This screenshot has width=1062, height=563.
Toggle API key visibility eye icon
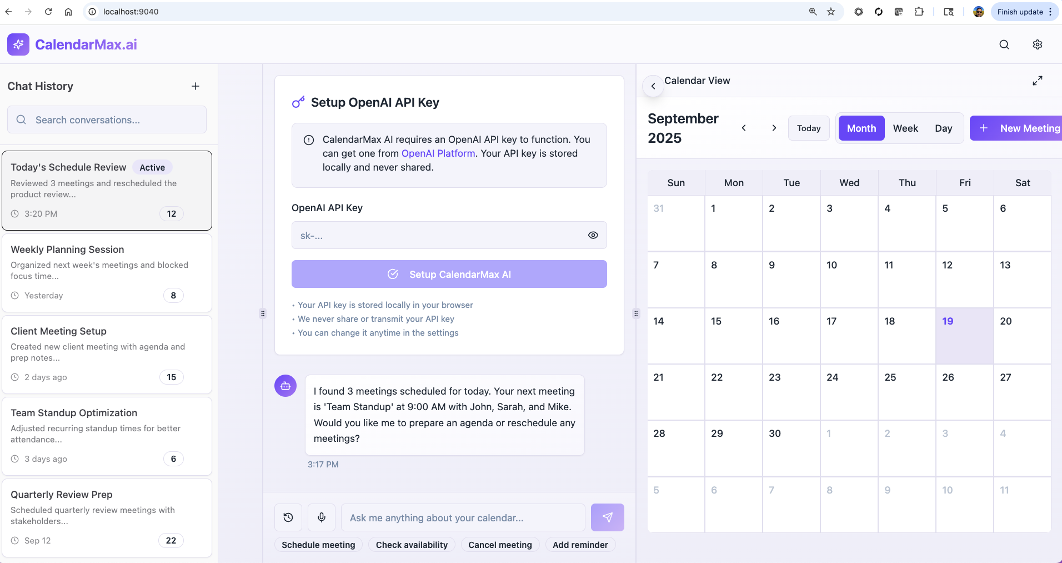pyautogui.click(x=593, y=235)
